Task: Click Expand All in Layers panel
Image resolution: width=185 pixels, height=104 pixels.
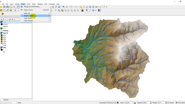Action: (10, 19)
